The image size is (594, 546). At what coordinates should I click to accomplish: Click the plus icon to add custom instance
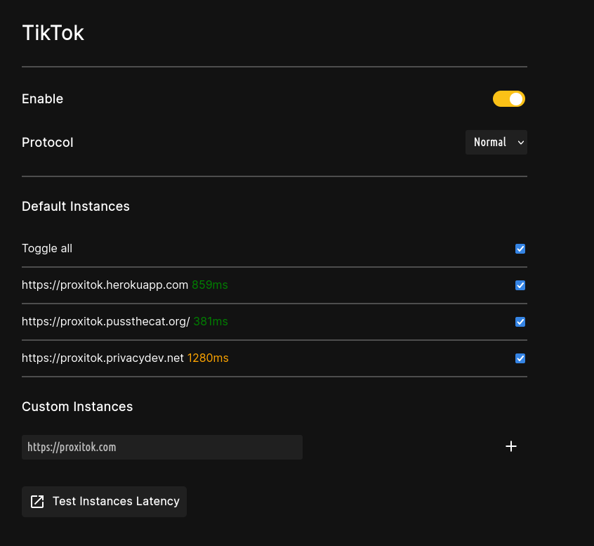point(511,446)
